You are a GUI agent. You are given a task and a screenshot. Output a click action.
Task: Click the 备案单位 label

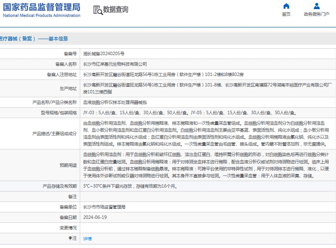click(68, 207)
